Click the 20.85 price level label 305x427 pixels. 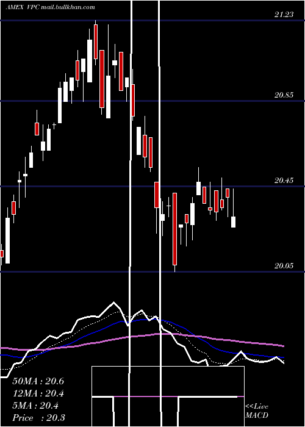point(284,95)
